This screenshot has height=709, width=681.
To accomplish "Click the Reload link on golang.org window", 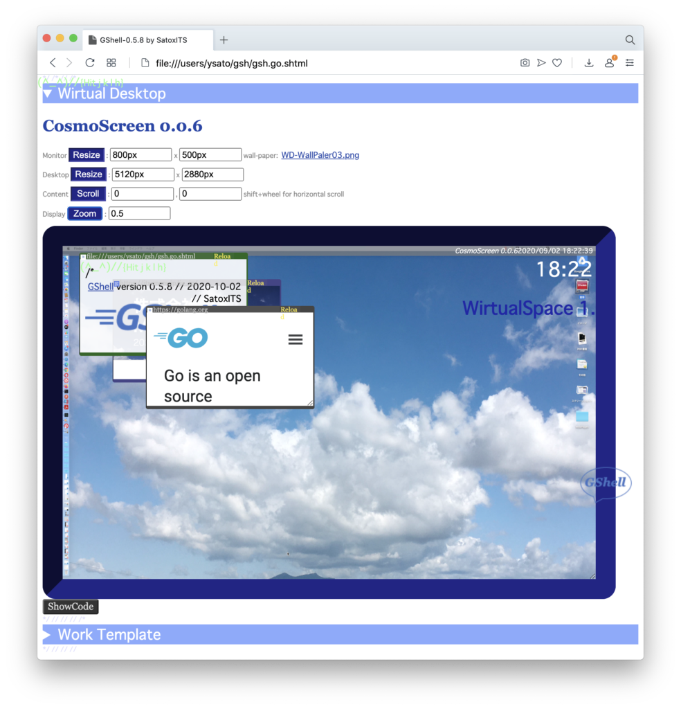I will (289, 310).
